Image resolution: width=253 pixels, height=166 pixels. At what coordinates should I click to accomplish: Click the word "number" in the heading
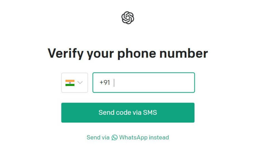pyautogui.click(x=184, y=53)
